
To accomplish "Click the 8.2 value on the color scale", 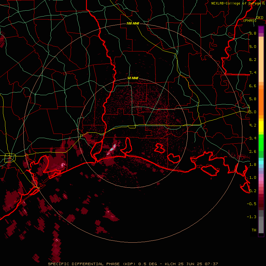I will (x=253, y=59).
